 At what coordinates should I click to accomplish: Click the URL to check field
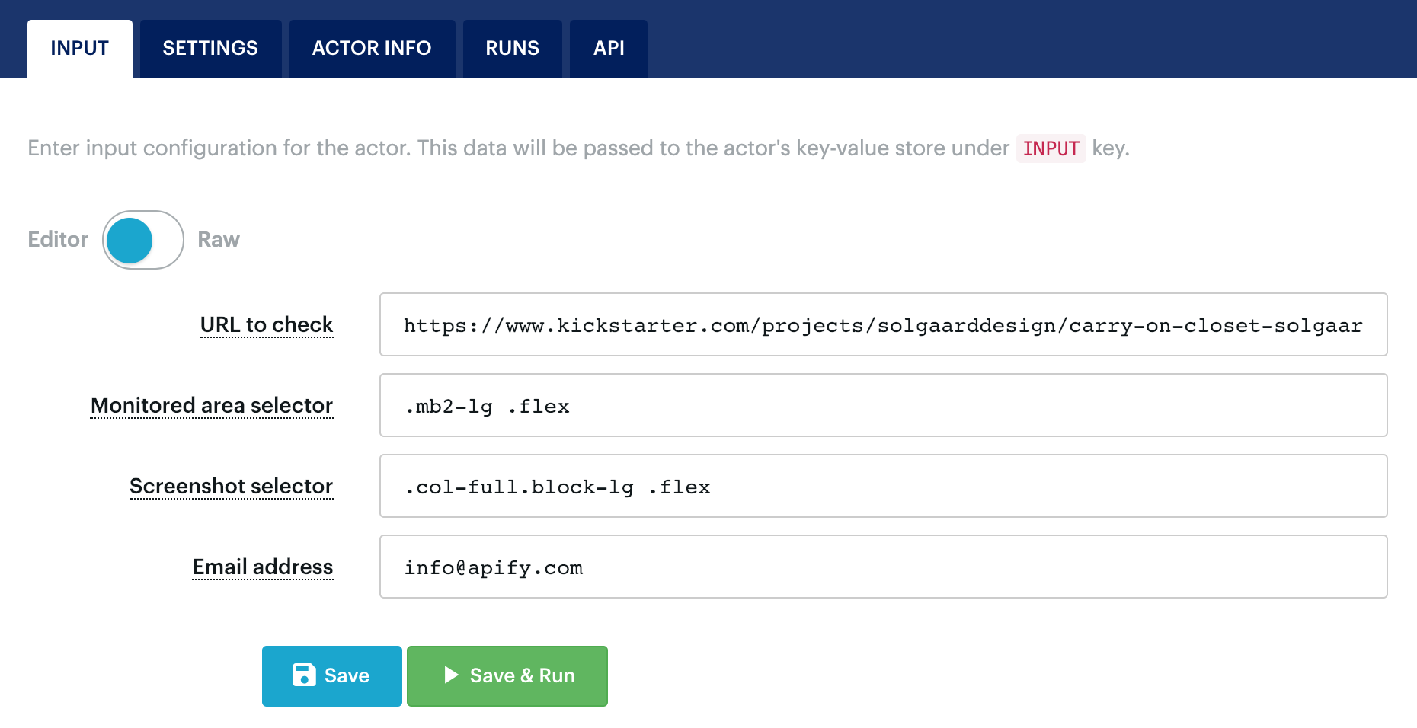[x=884, y=324]
